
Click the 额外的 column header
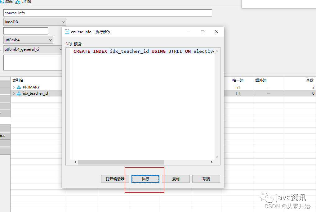coord(260,80)
